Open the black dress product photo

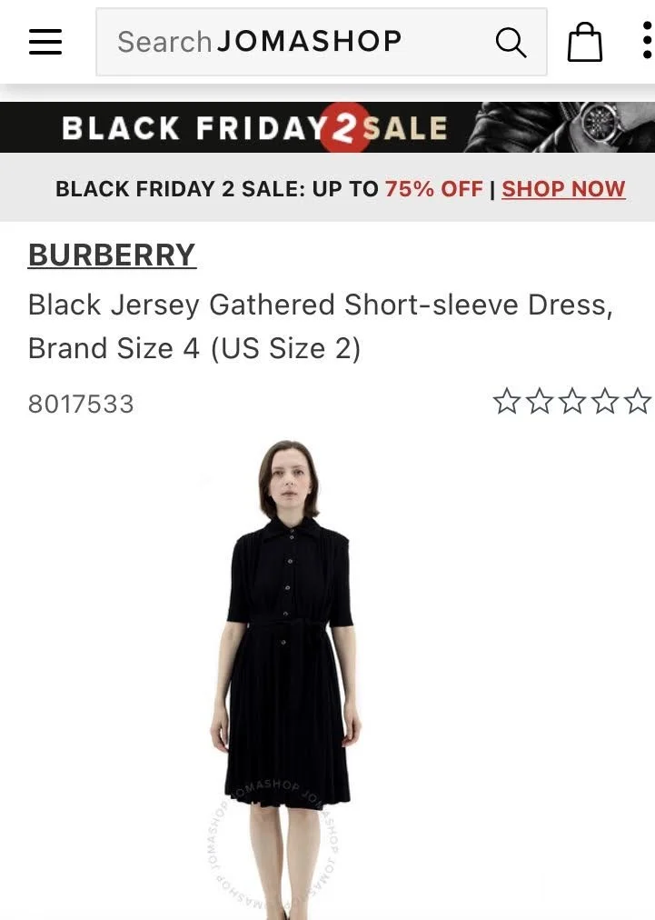pos(285,679)
